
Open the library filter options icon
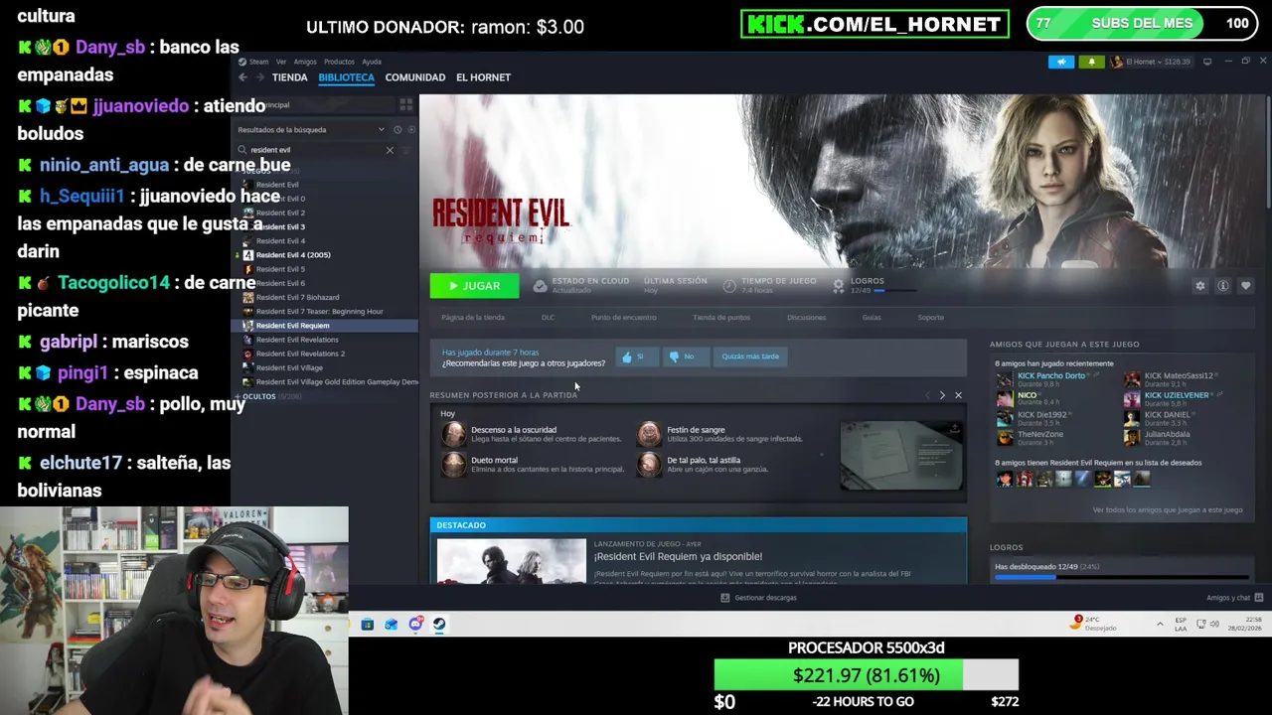[x=405, y=150]
